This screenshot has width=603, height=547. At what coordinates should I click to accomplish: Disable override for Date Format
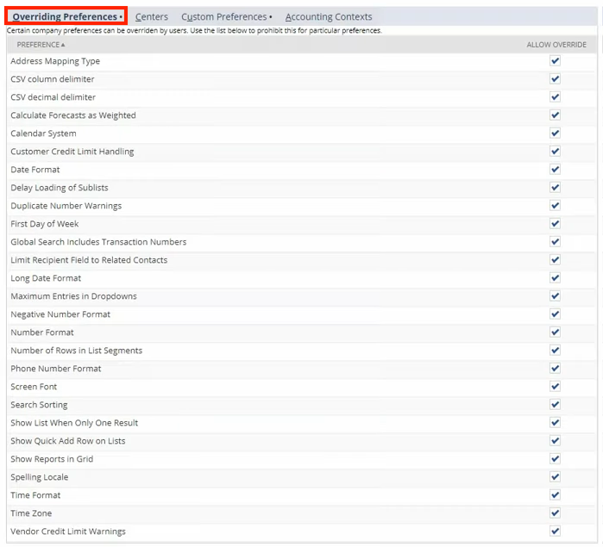point(555,170)
